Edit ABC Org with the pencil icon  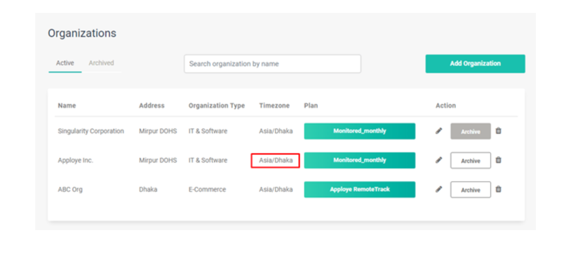point(439,189)
